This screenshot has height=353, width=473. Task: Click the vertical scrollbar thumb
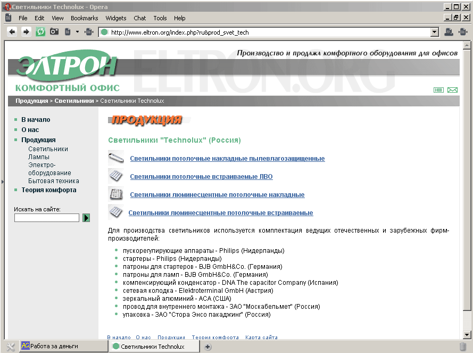pos(467,180)
